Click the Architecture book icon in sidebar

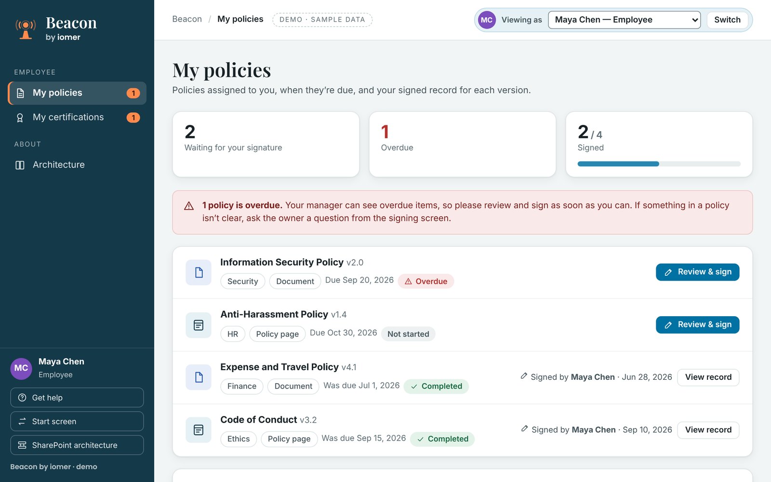coord(20,165)
